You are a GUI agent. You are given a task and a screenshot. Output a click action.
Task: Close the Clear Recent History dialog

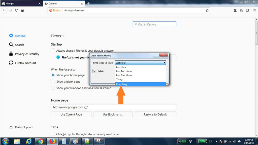click(164, 55)
